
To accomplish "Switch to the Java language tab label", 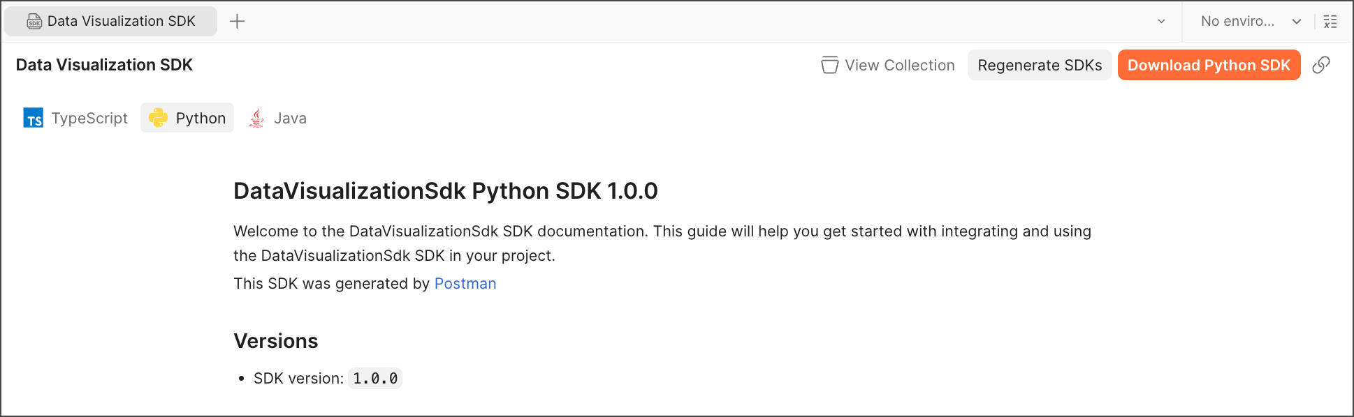I will (x=290, y=118).
